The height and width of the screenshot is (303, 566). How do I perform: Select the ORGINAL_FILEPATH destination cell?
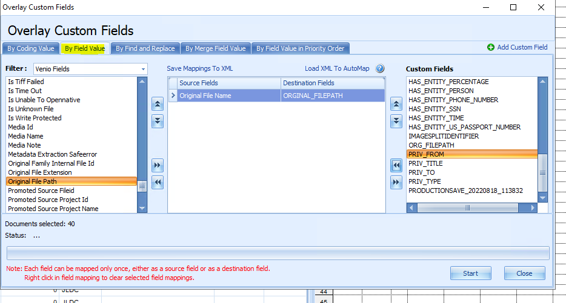point(333,96)
